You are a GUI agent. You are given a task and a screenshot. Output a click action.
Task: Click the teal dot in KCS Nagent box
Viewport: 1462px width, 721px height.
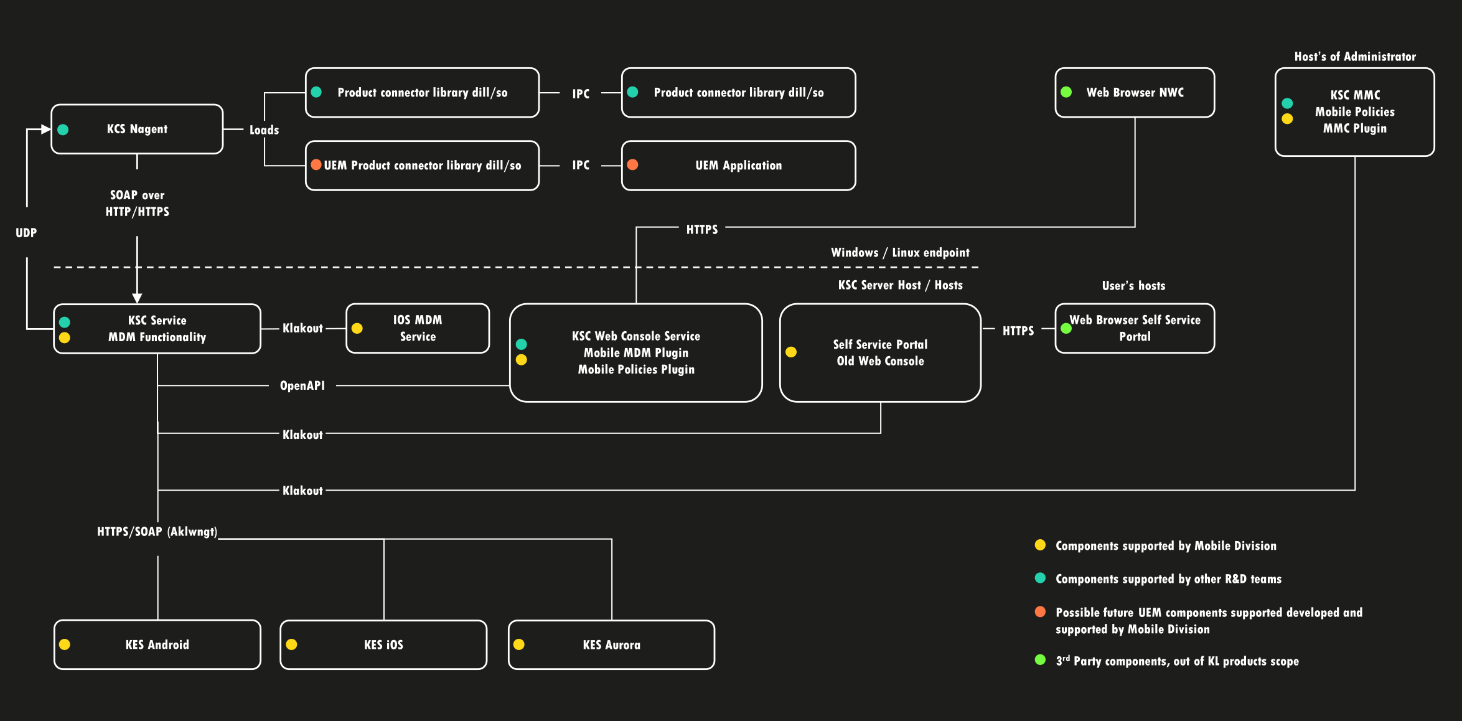pos(63,130)
